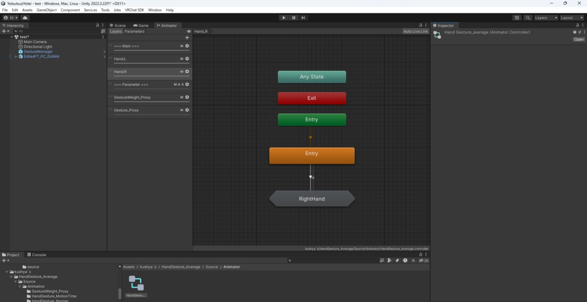
Task: Select Directional Light in Hierarchy
Action: [x=38, y=47]
